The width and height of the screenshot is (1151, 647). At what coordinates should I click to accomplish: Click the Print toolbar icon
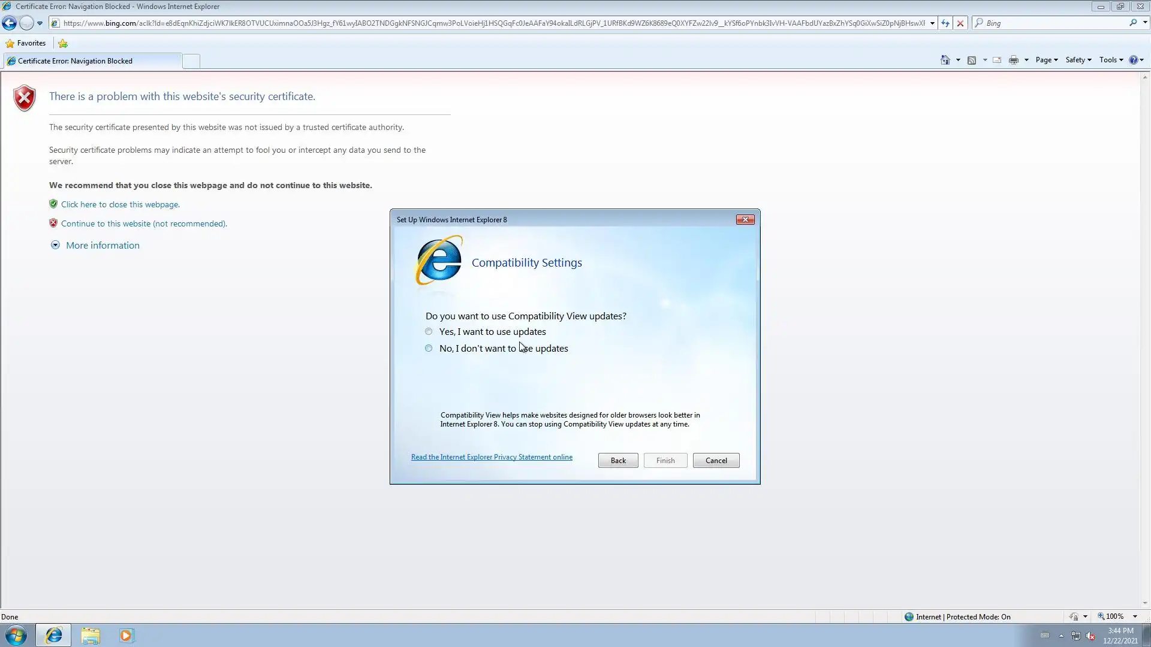click(x=1014, y=60)
